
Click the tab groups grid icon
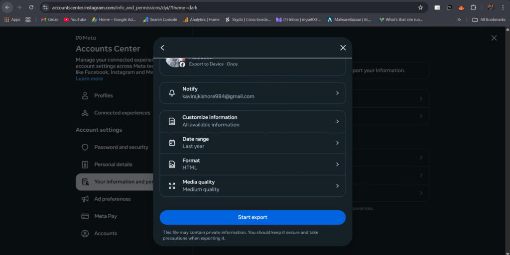pyautogui.click(x=28, y=19)
